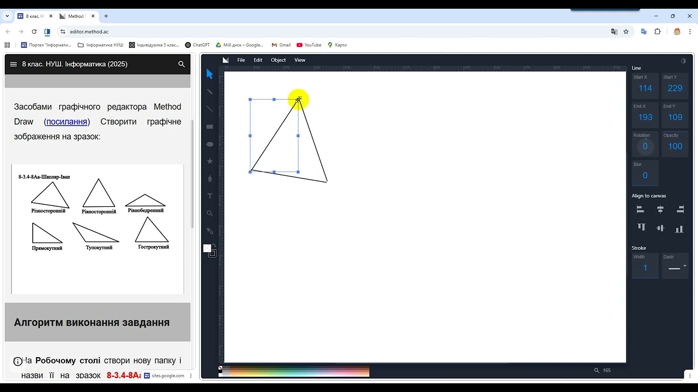
Task: Switch to the 8 клас browser tab
Action: click(x=34, y=16)
